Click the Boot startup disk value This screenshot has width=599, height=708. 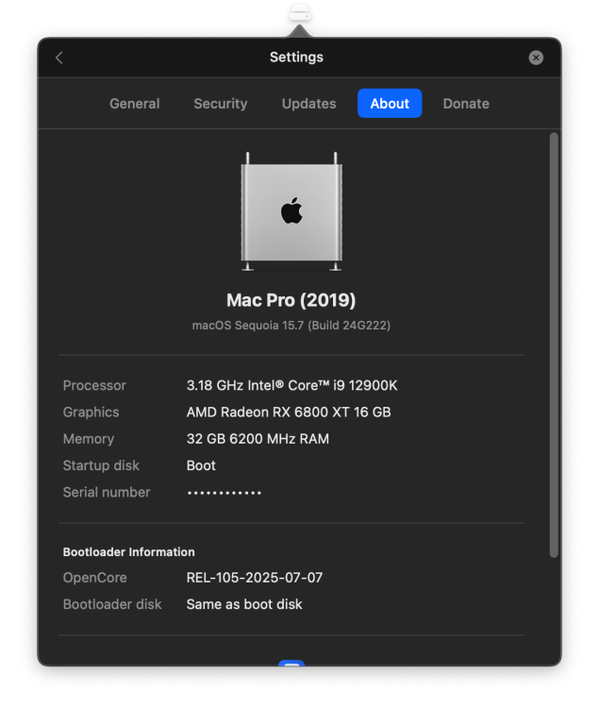click(x=201, y=465)
